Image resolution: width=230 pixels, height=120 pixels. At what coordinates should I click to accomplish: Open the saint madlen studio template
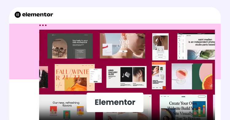pos(196,46)
